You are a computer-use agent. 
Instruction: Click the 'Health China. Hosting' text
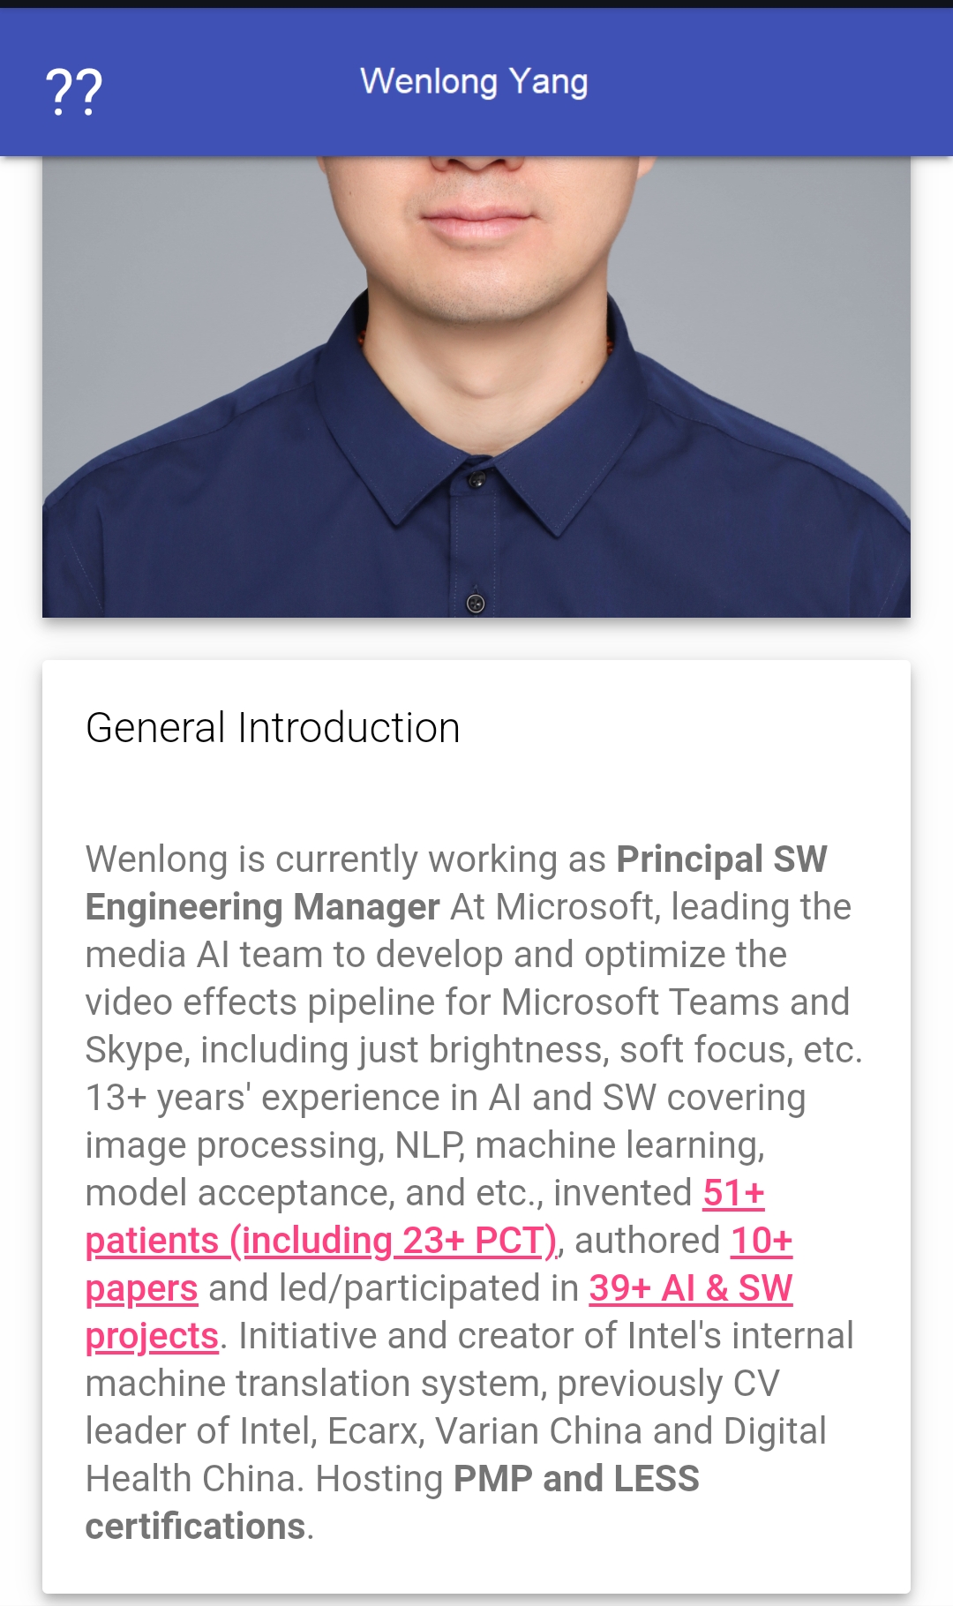point(265,1479)
